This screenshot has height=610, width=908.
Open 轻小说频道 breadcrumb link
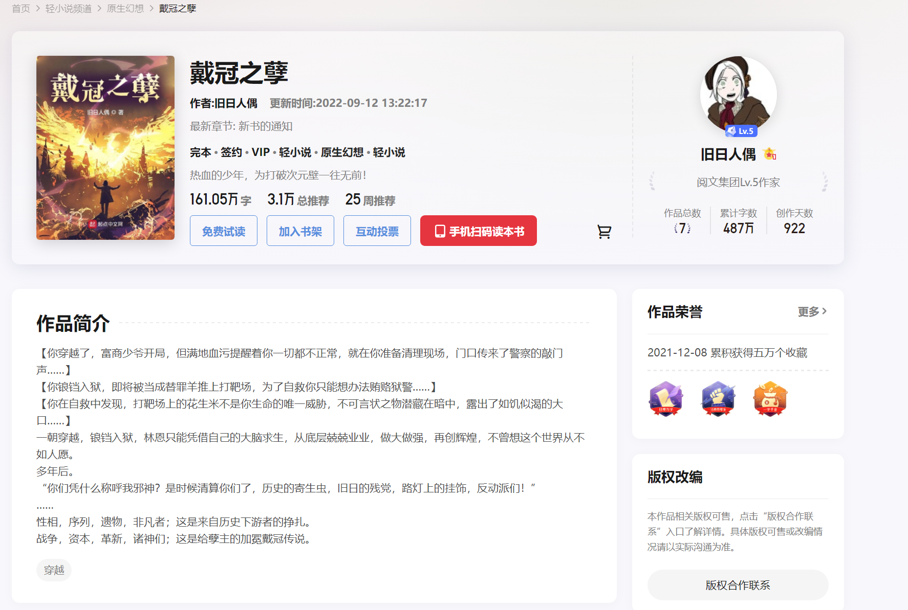(69, 8)
